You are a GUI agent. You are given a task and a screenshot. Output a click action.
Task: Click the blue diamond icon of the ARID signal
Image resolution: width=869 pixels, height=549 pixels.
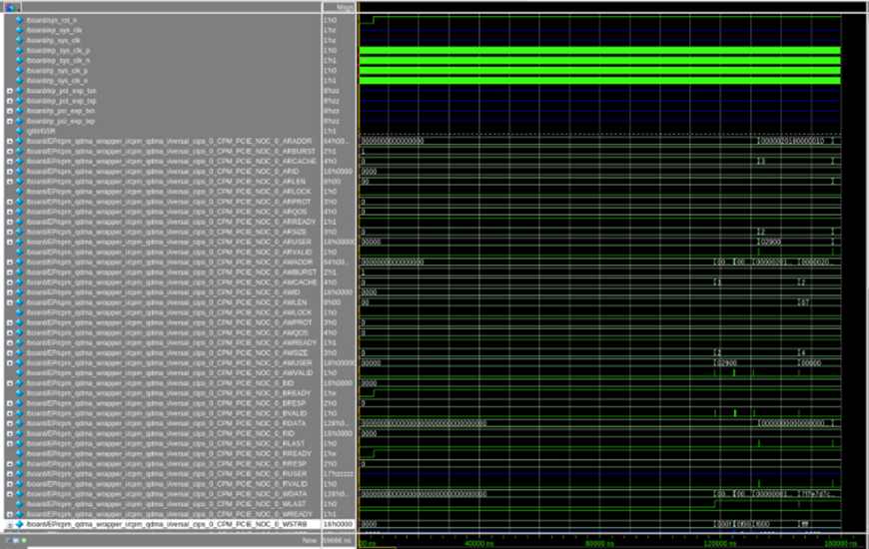[x=19, y=171]
